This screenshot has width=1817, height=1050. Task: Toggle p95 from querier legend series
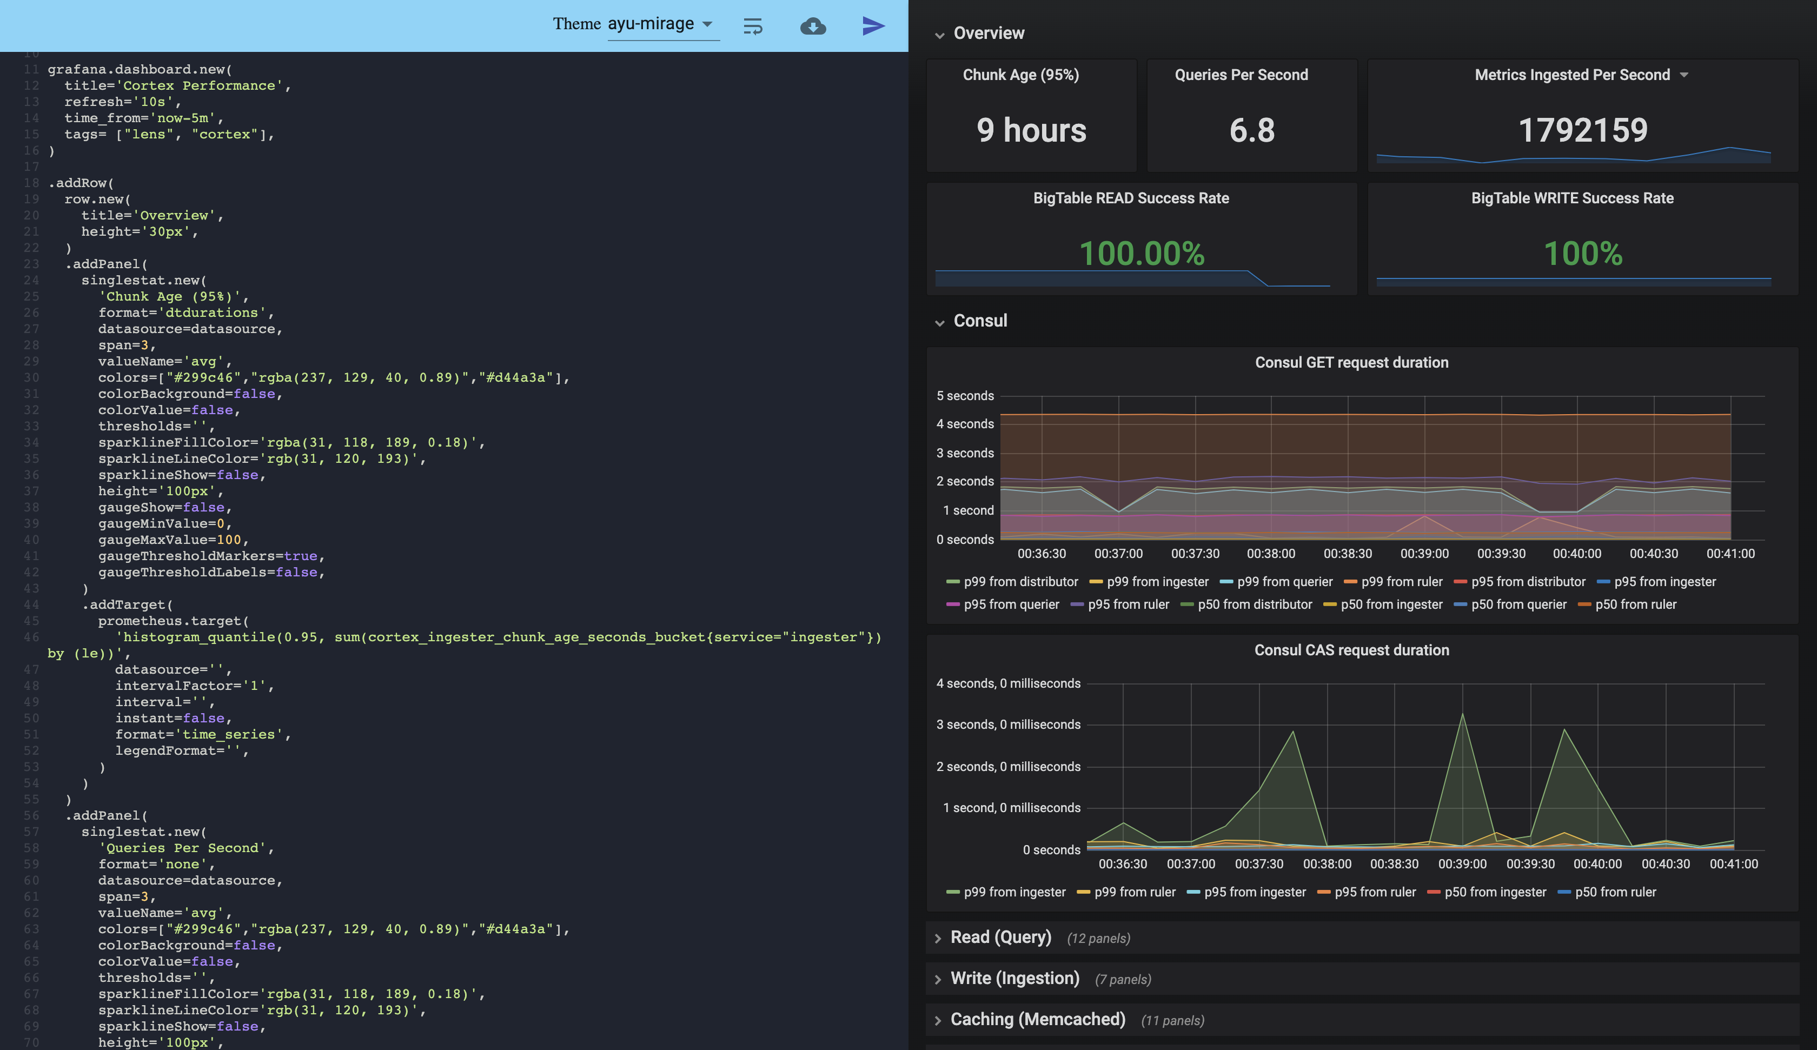(x=1011, y=604)
